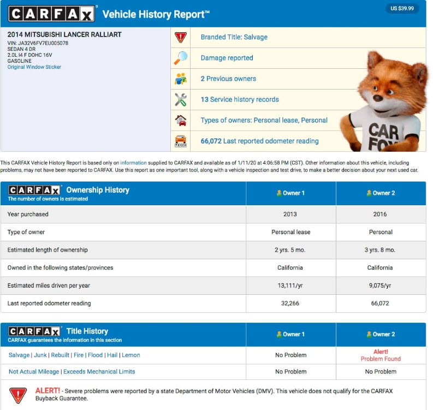Image resolution: width=433 pixels, height=410 pixels.
Task: Click the 13,111/yr miles cell
Action: click(x=290, y=285)
